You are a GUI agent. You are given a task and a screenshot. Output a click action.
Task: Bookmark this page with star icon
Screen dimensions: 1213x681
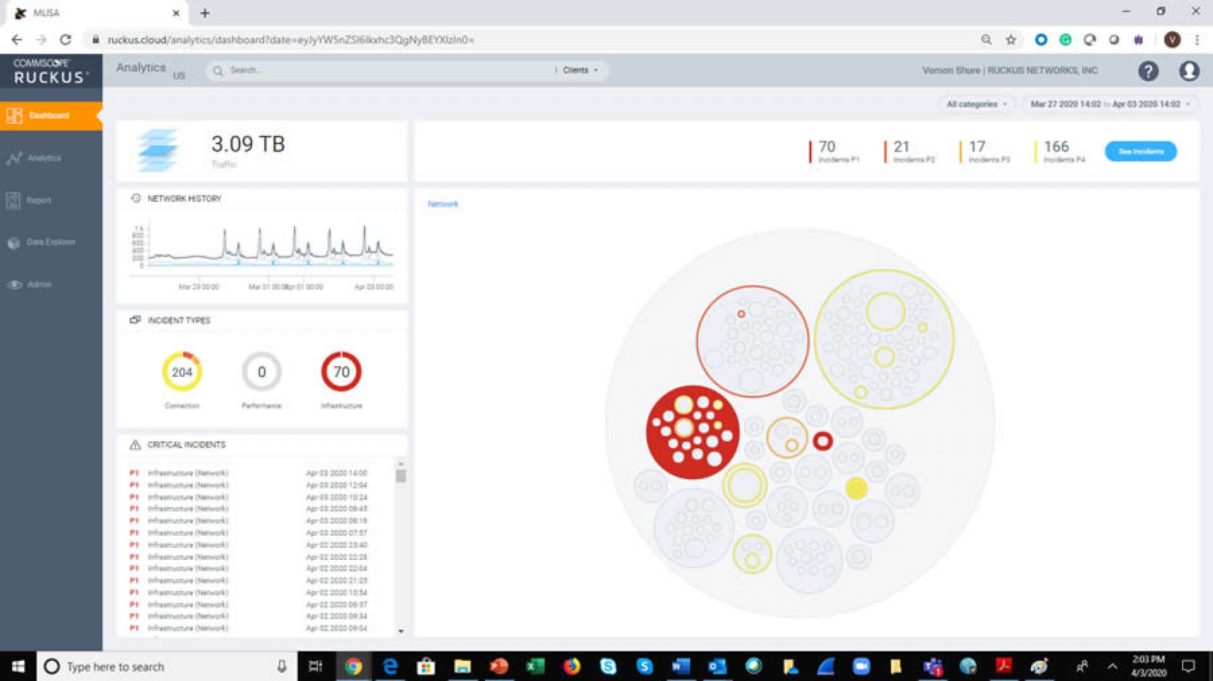1011,40
